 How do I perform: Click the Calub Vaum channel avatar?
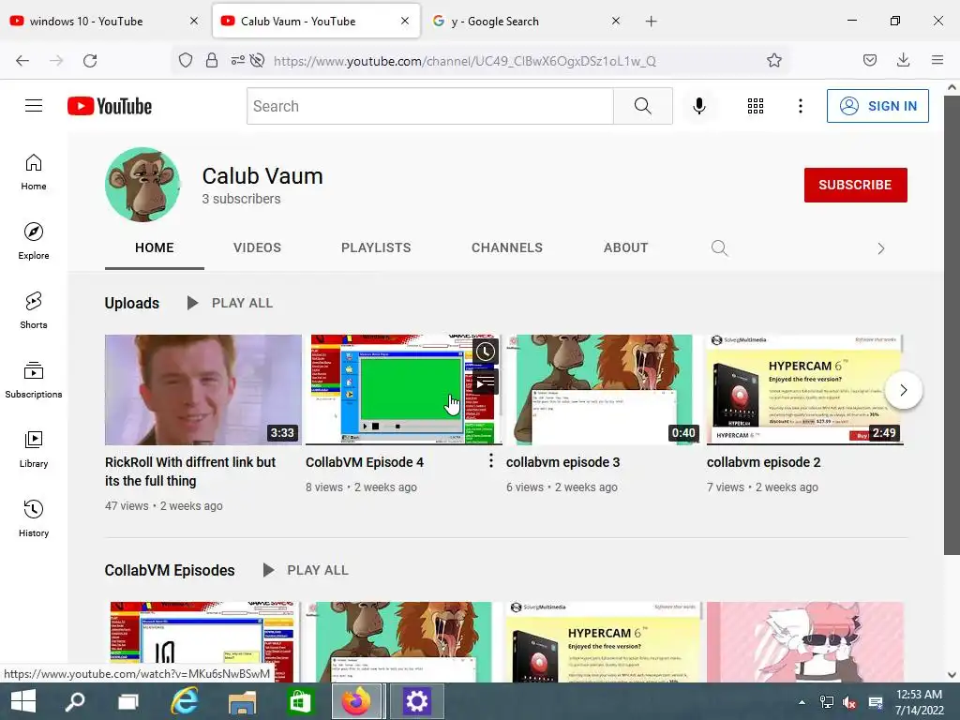pos(142,185)
